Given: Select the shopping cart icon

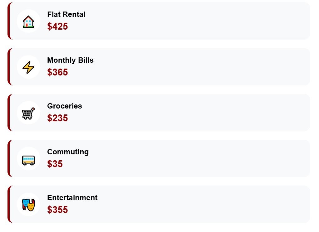Looking at the screenshot, I should click(x=28, y=113).
